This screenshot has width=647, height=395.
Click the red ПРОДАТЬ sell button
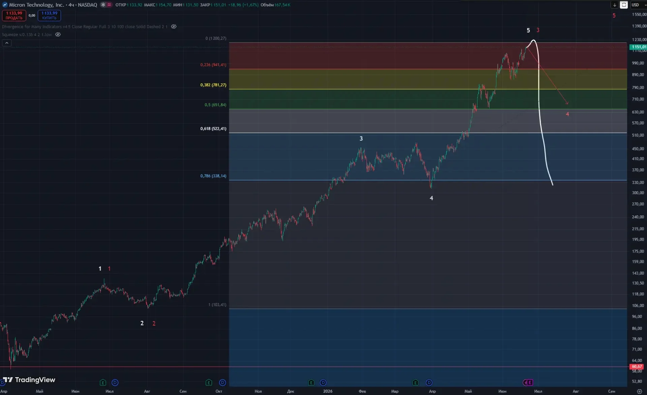(14, 16)
